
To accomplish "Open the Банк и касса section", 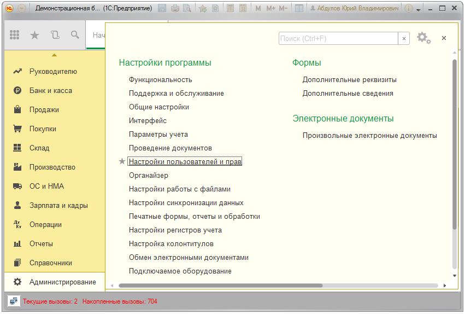I will 50,91.
